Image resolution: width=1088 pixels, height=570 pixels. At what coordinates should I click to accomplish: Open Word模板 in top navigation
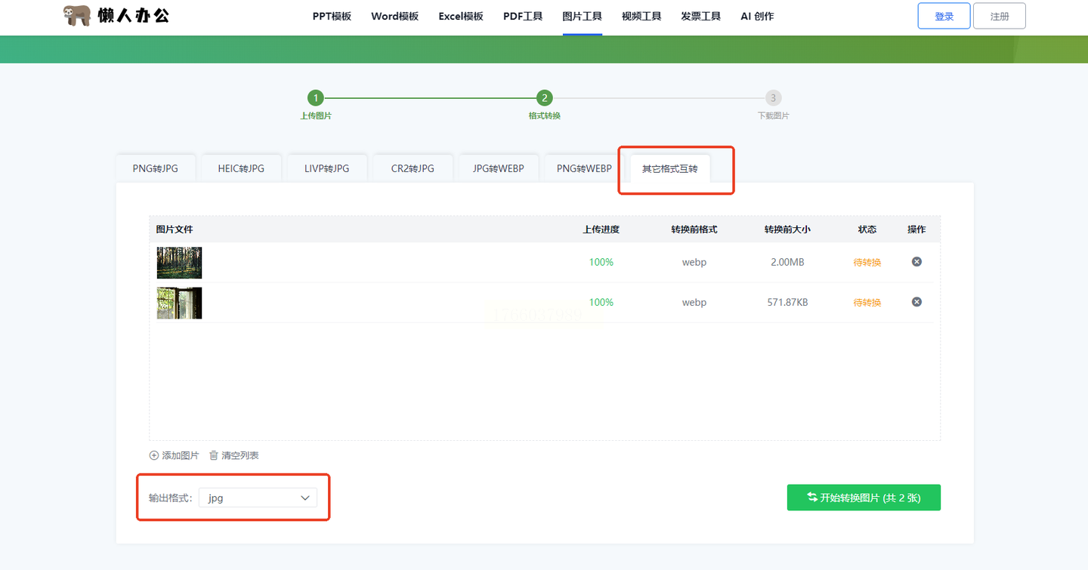[x=394, y=17]
